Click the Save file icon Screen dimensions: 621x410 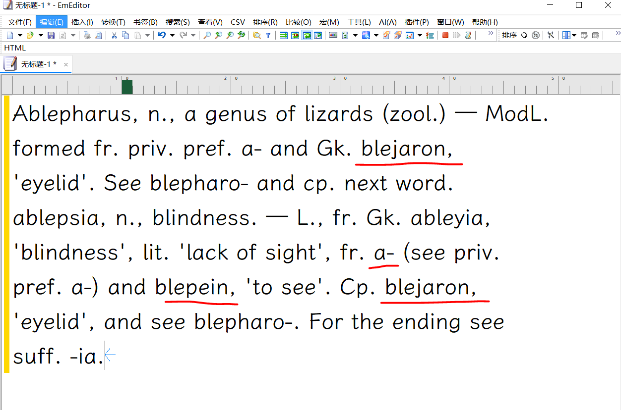[x=51, y=35]
